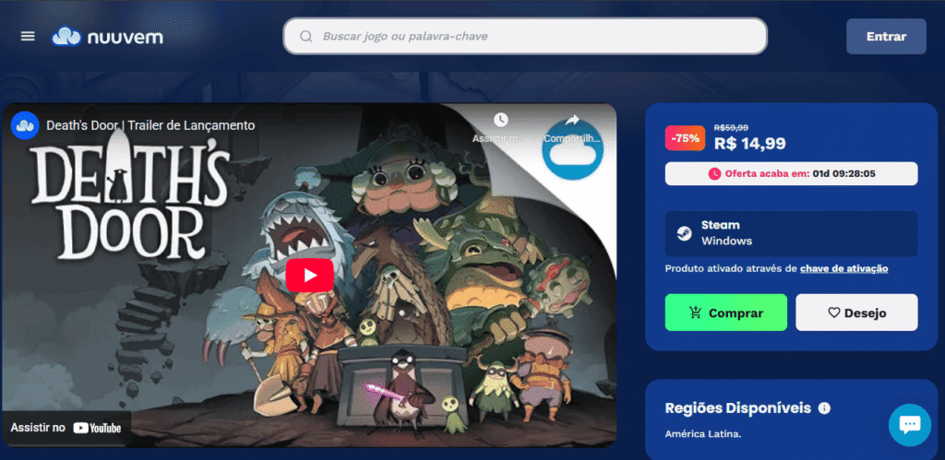Open the hamburger navigation menu

point(28,36)
